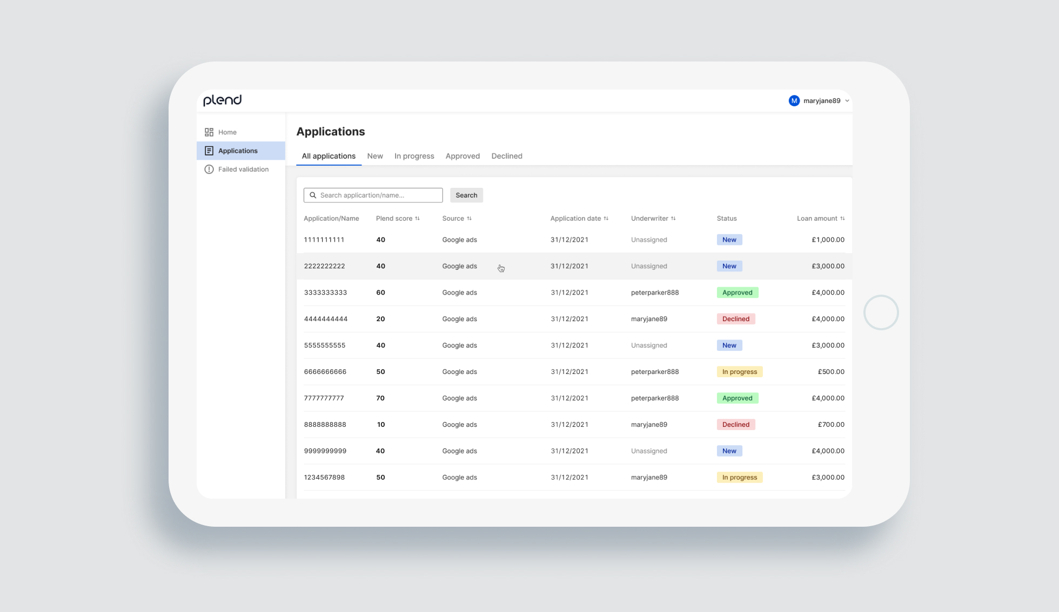This screenshot has width=1059, height=612.
Task: Click the maryjane89 avatar circle
Action: coord(794,101)
